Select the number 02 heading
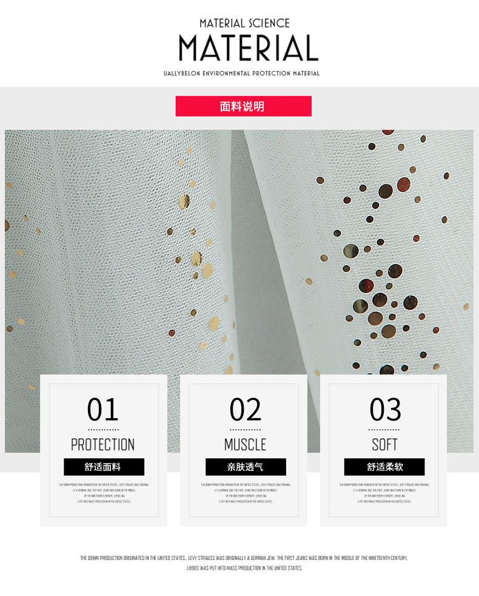The image size is (479, 596). point(246,409)
